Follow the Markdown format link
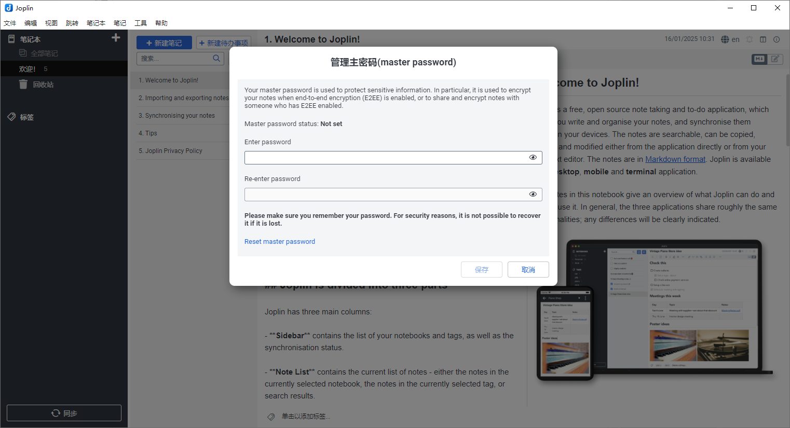 pyautogui.click(x=675, y=159)
